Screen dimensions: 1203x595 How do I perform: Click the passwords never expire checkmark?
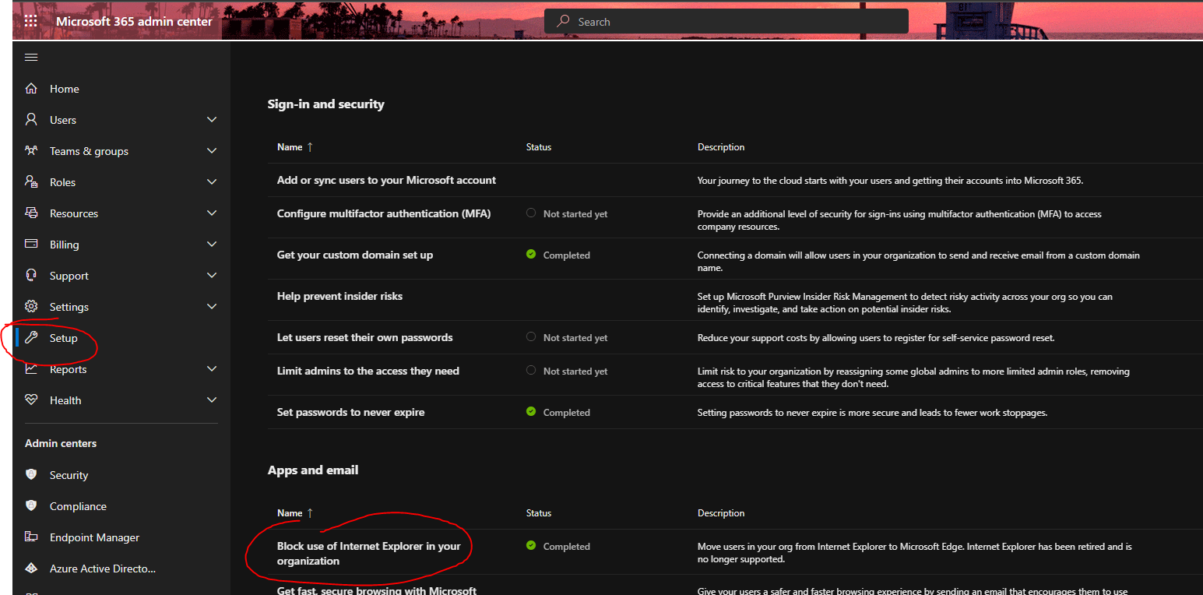[x=531, y=411]
